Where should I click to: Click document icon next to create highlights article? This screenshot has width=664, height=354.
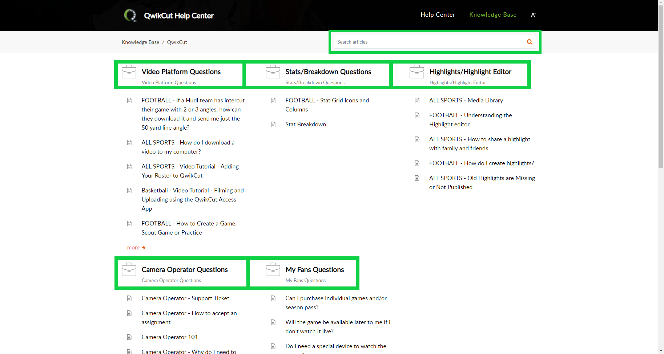[x=417, y=163]
